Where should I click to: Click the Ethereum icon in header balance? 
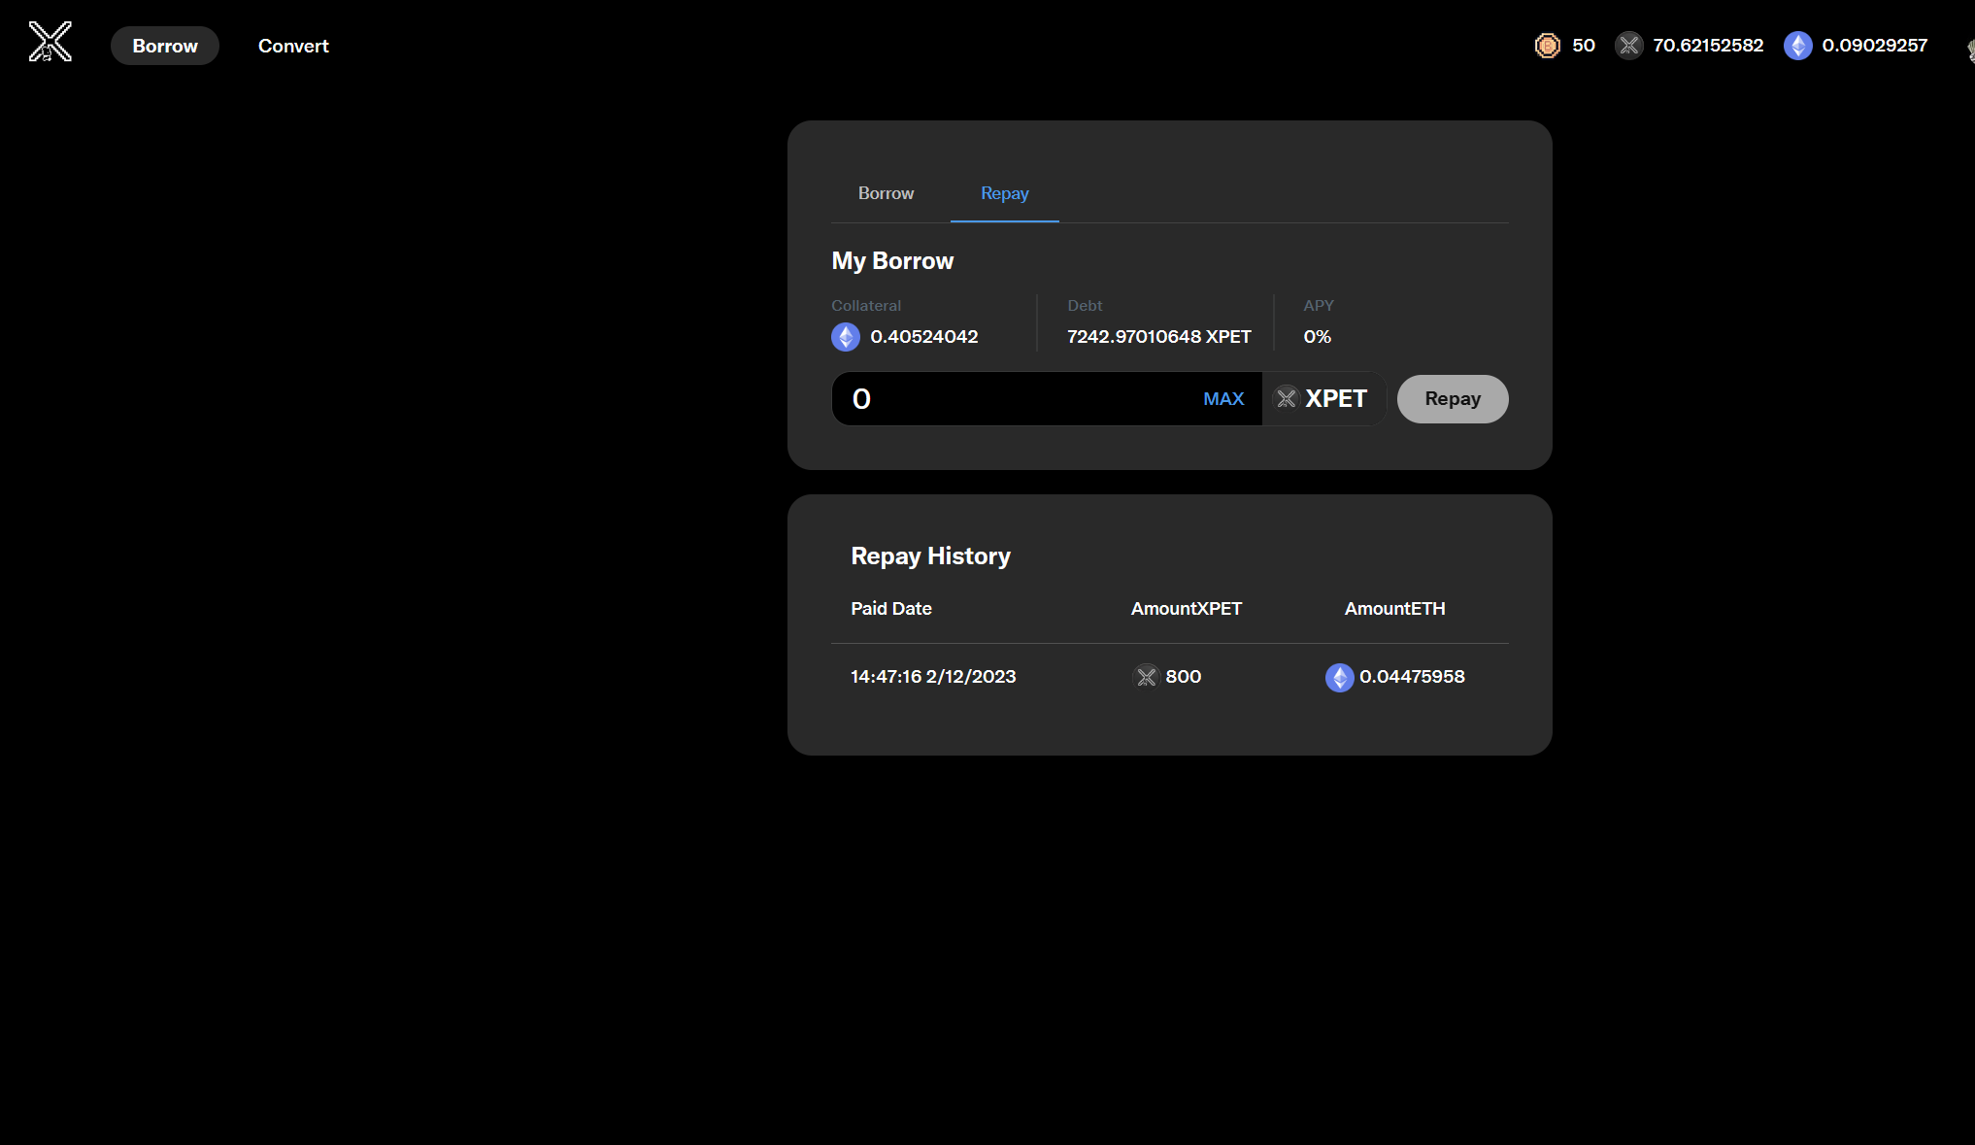pos(1797,46)
